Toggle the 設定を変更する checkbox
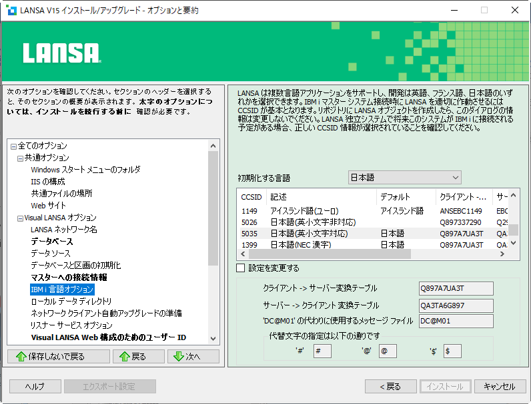Screen dimensions: 531x404 point(240,268)
